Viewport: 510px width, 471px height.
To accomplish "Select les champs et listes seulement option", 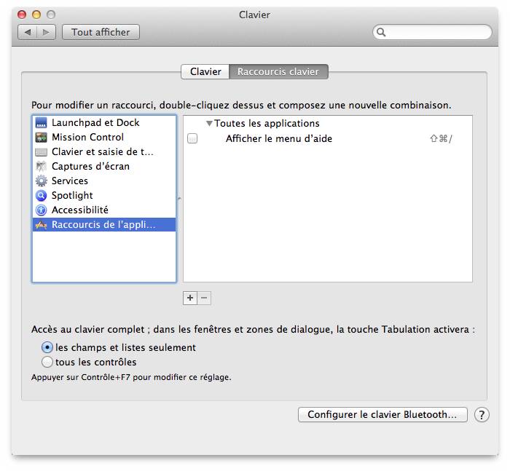I will 47,348.
